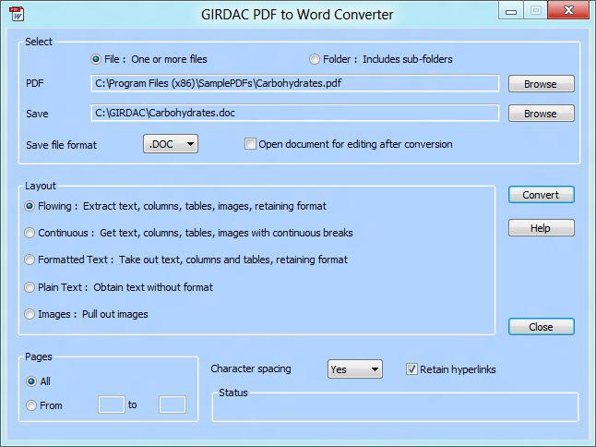
Task: Click the 'to' end page field
Action: pyautogui.click(x=173, y=405)
